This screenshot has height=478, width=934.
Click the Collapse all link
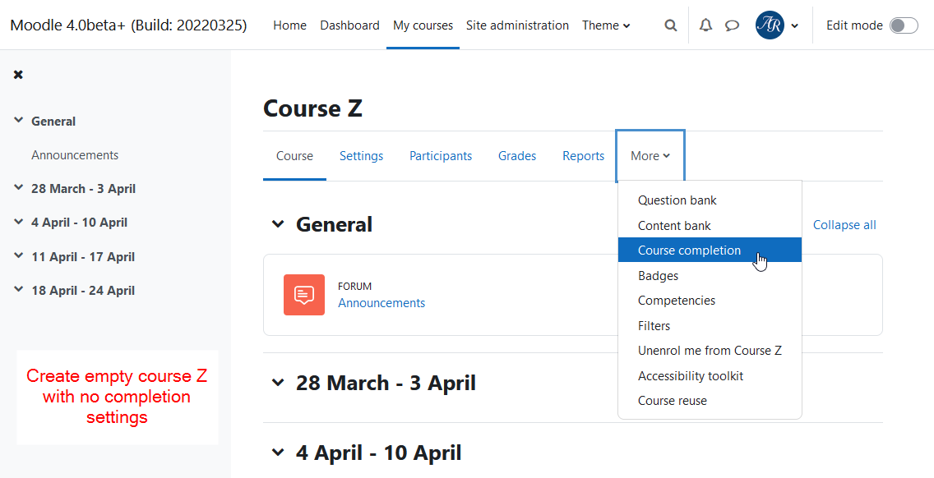[844, 225]
